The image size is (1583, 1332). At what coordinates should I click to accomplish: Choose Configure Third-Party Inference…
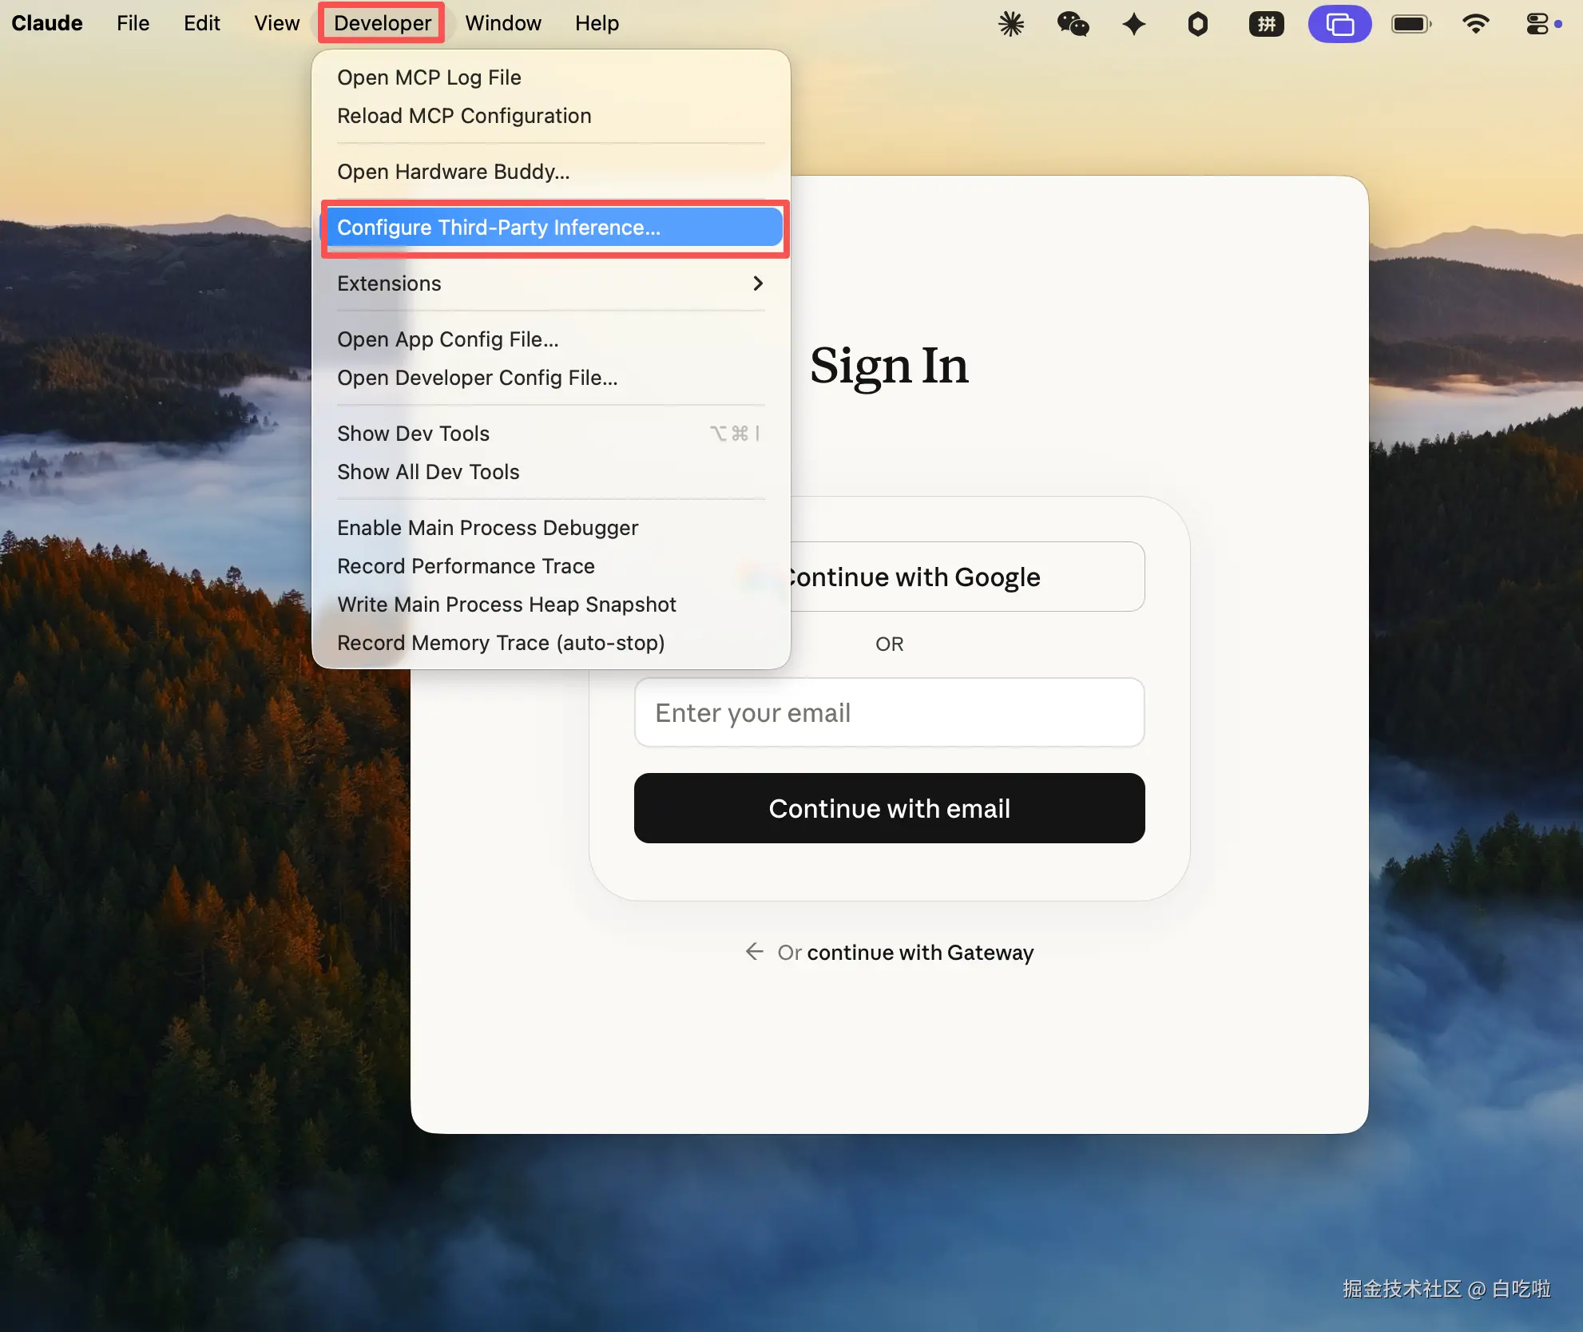pos(551,228)
